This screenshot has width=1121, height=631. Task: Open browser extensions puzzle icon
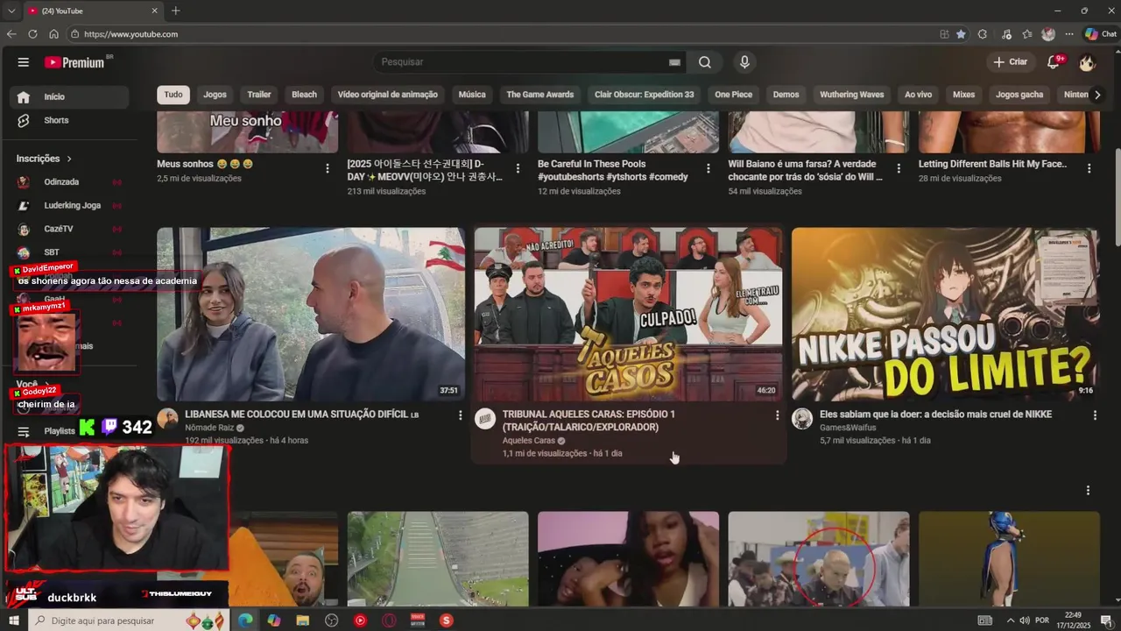[983, 34]
